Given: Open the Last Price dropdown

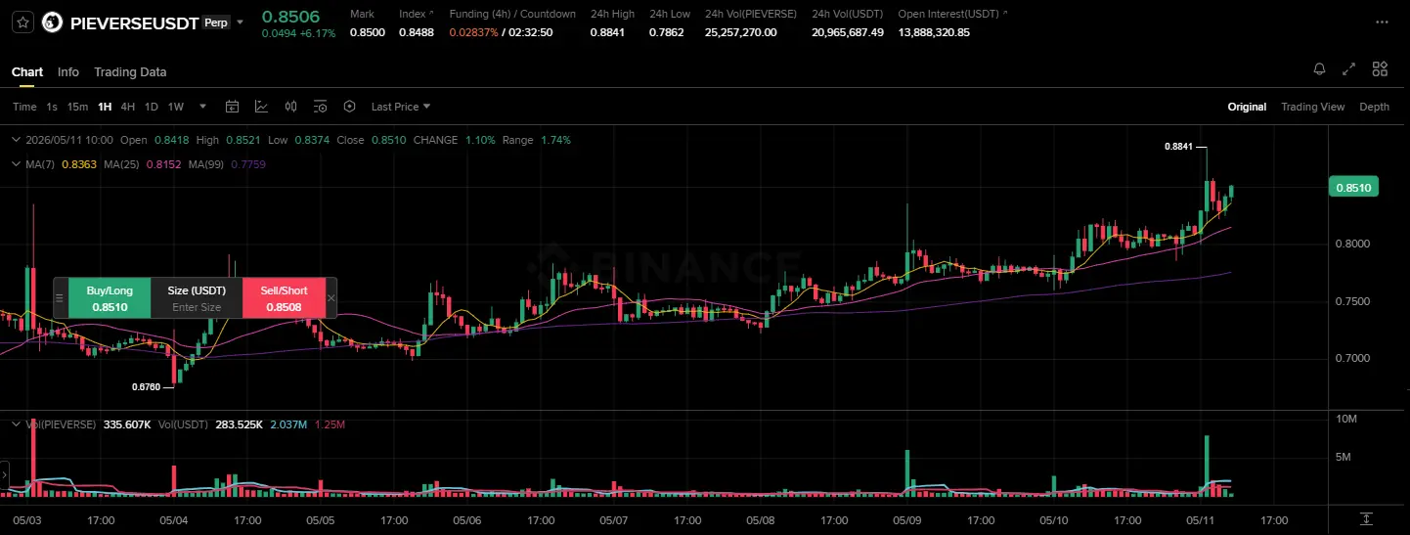Looking at the screenshot, I should coord(401,107).
